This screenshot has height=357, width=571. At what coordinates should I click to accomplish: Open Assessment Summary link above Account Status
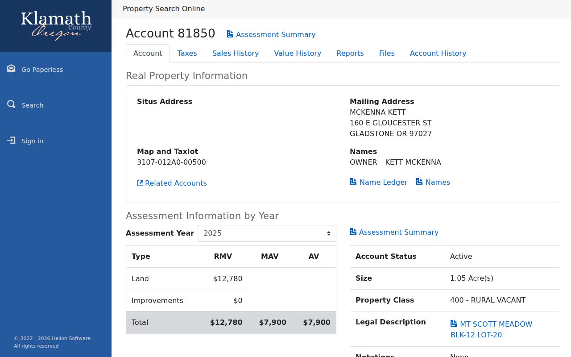pos(399,232)
